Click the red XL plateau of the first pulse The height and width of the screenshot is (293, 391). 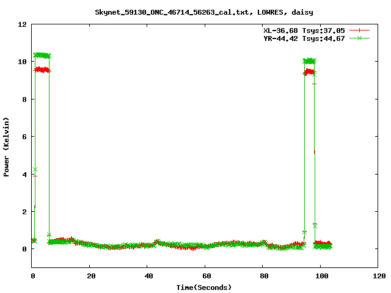[42, 70]
